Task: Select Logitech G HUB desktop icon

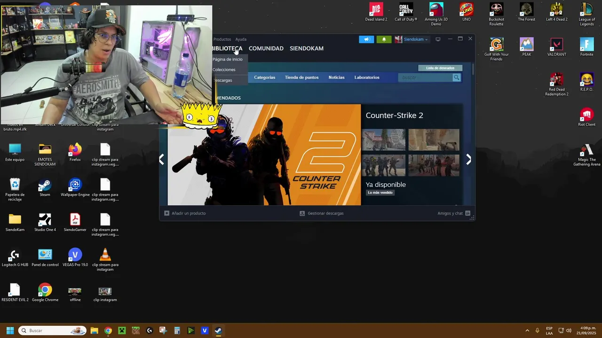Action: (15, 258)
